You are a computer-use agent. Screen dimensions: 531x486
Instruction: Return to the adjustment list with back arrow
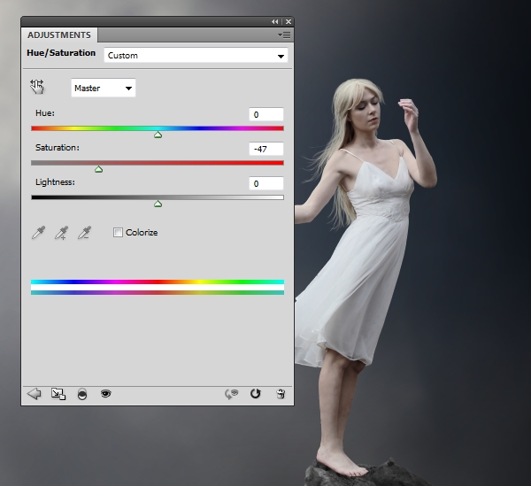[35, 394]
